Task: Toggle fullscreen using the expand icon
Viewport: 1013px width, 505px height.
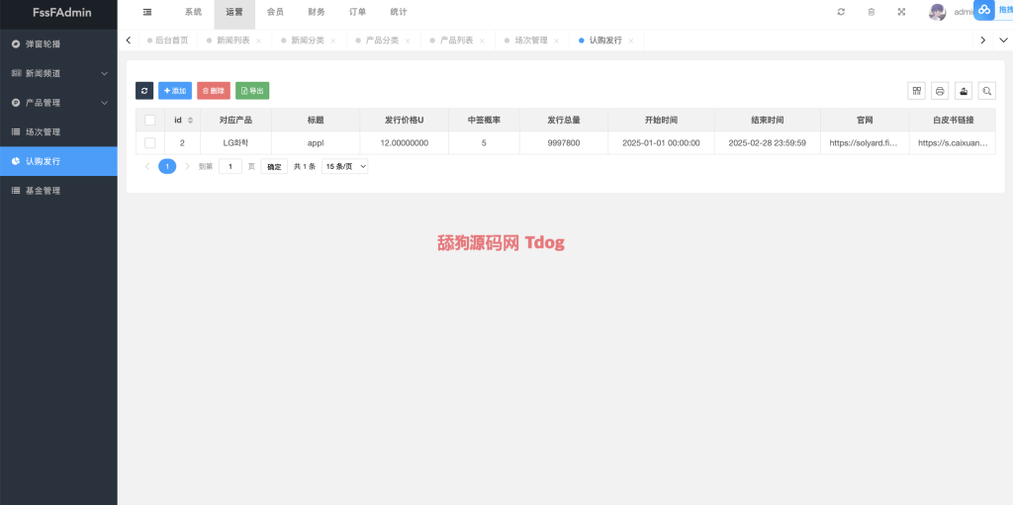Action: 901,12
